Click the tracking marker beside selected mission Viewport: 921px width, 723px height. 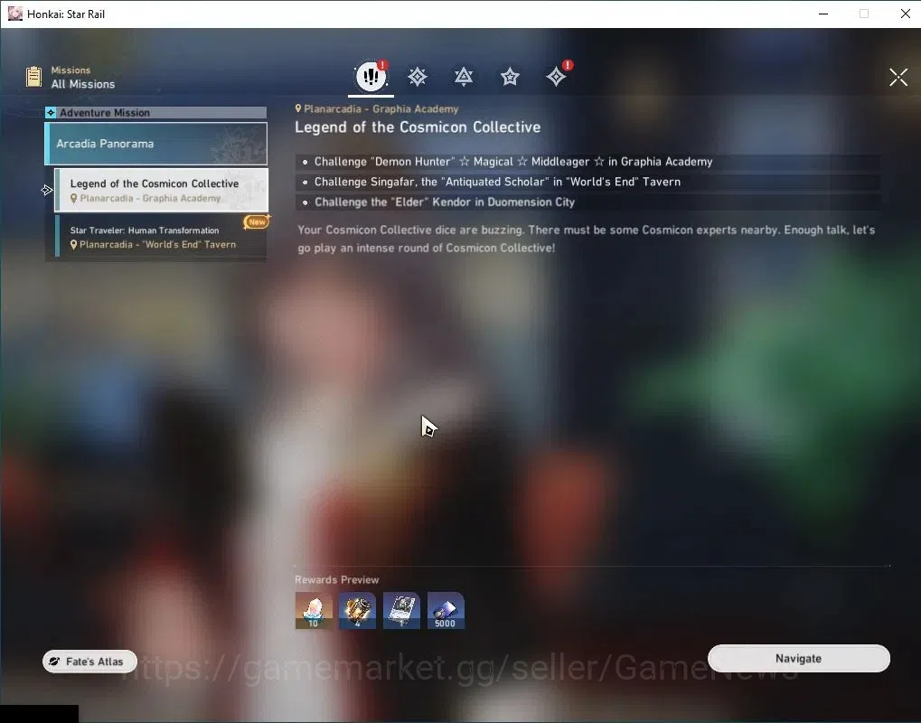click(x=47, y=190)
